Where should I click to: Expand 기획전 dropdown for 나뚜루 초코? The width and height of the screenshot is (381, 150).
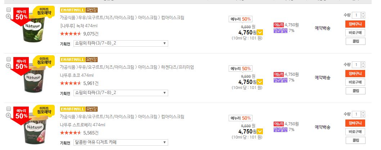(120, 93)
